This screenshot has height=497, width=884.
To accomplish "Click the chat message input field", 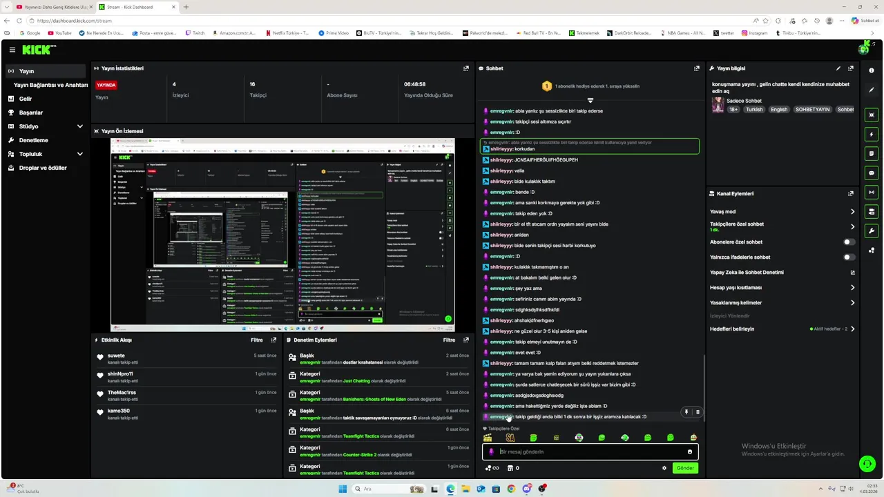I will 590,451.
